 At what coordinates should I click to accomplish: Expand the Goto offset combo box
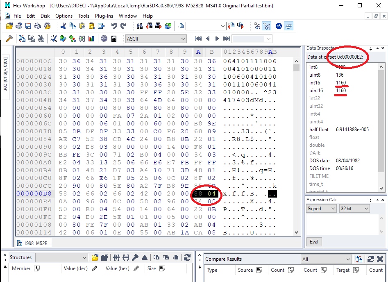(222, 26)
